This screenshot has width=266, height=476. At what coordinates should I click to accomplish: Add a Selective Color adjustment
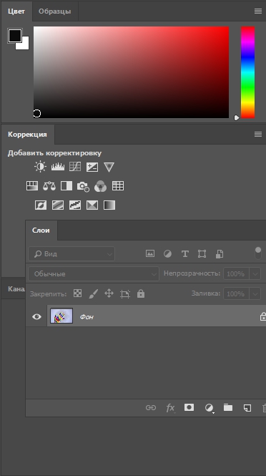click(92, 205)
